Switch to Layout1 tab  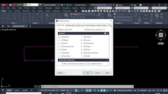click(x=17, y=90)
